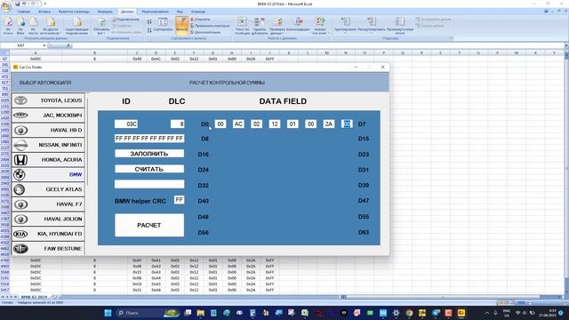Screen dimensions: 569x320
Task: Click Remove Duplicates ribbon icon
Action: point(260,26)
